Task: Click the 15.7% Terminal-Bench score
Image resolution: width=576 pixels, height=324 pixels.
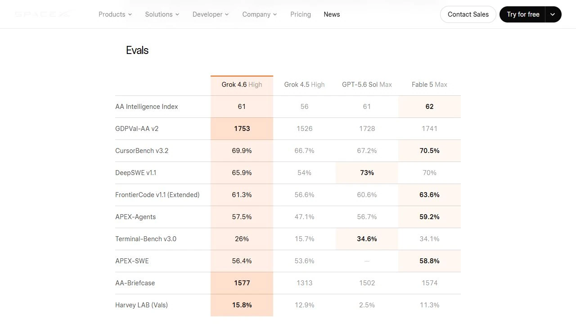Action: pyautogui.click(x=304, y=239)
